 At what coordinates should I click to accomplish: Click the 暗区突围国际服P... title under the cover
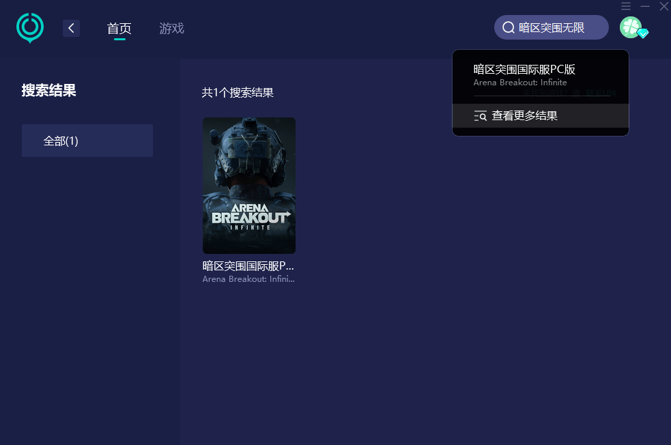click(x=248, y=266)
